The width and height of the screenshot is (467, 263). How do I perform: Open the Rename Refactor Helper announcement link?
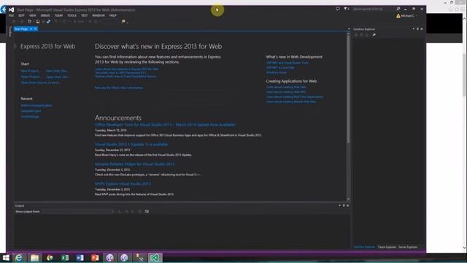[x=135, y=164]
